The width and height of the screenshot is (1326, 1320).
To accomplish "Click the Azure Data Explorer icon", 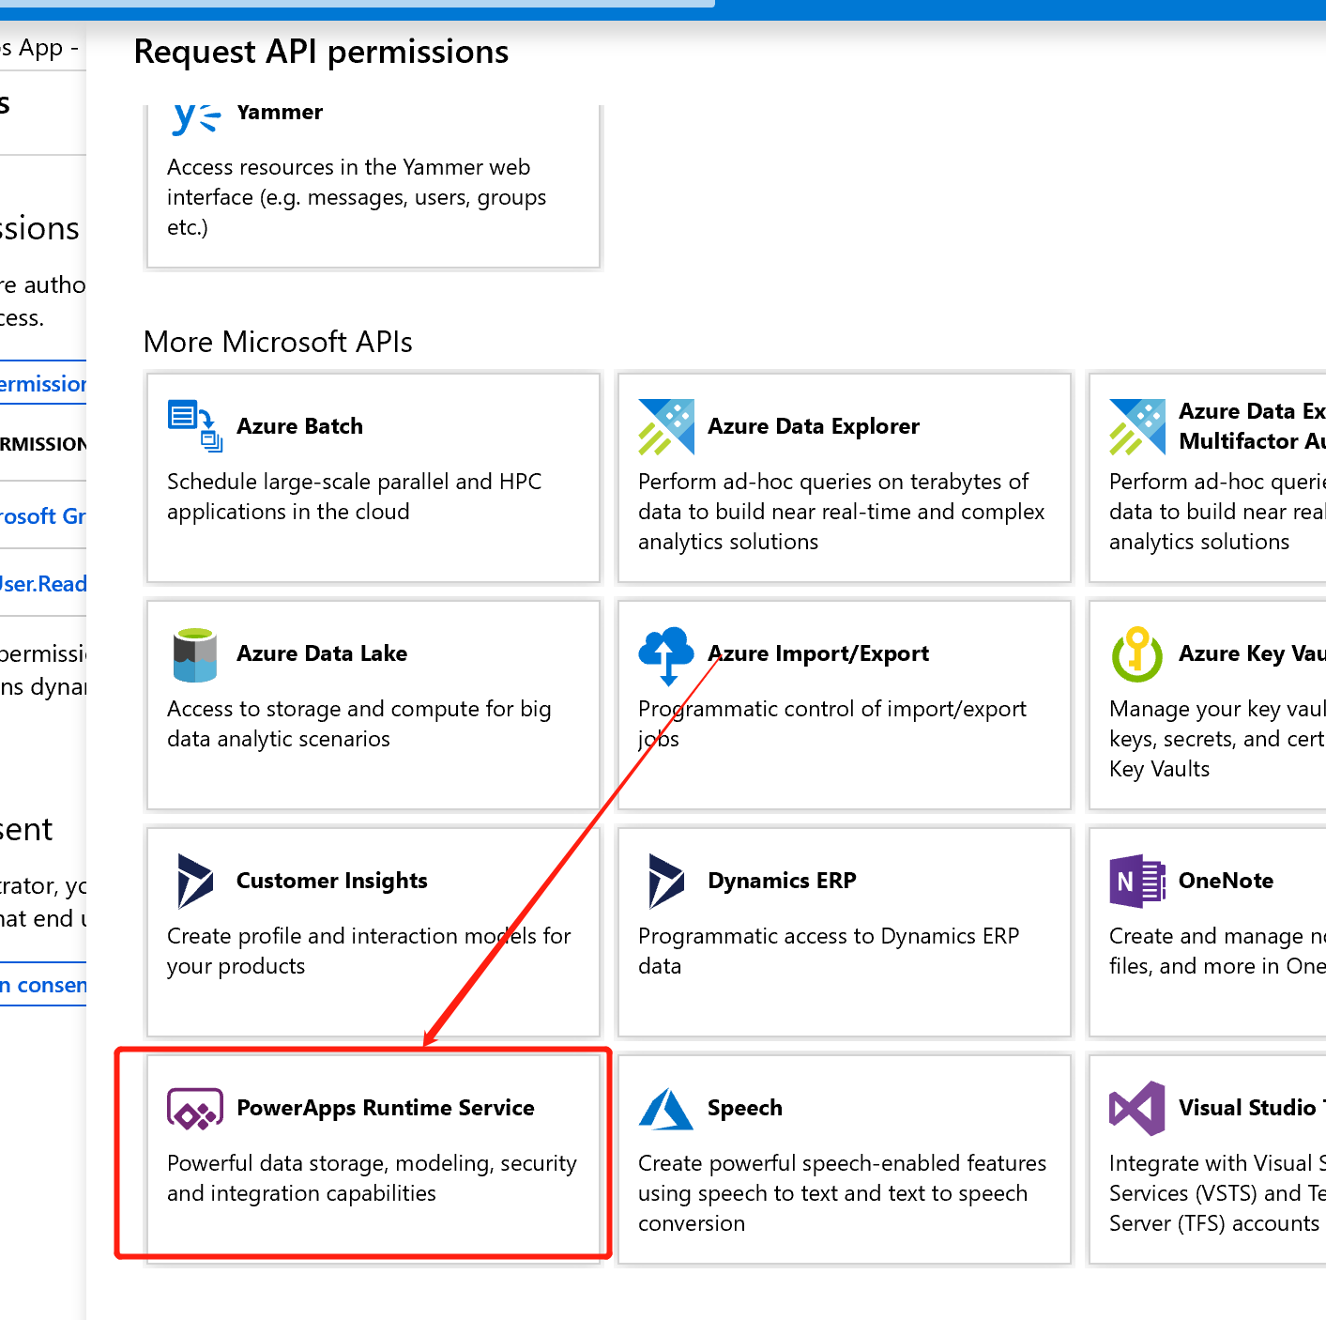I will (666, 426).
